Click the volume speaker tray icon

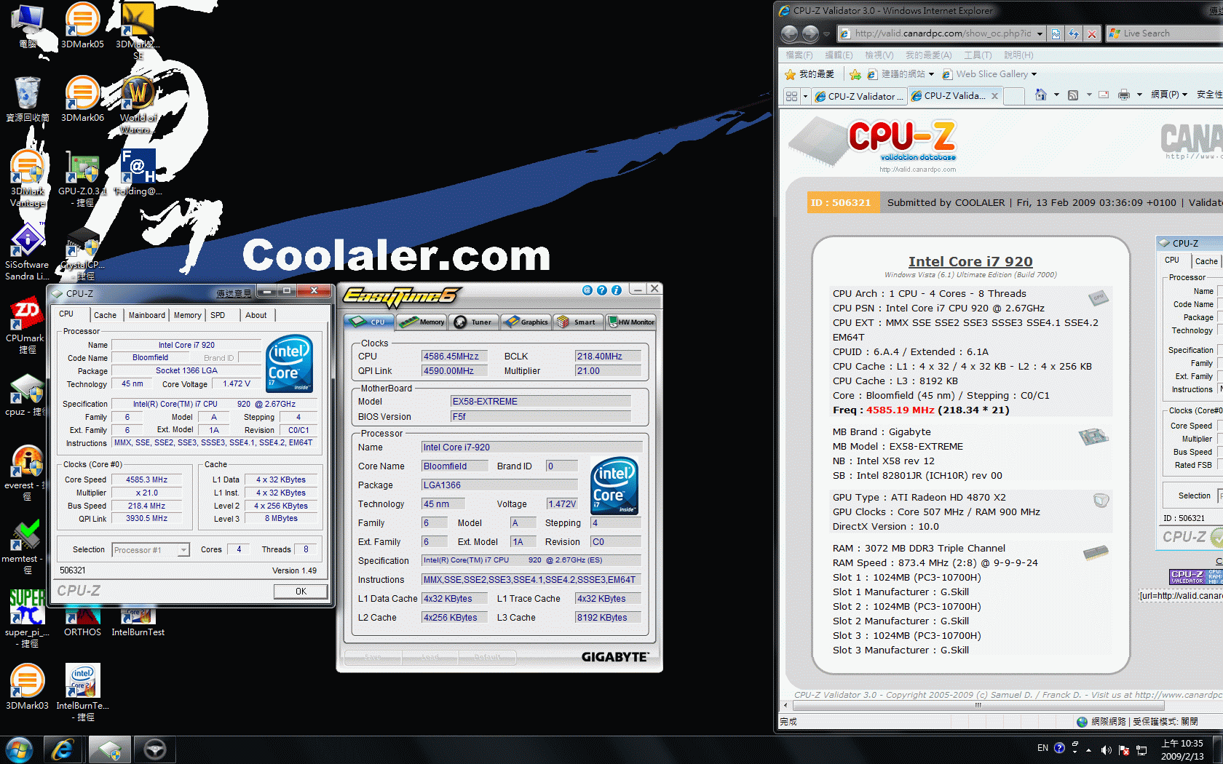coord(1106,749)
